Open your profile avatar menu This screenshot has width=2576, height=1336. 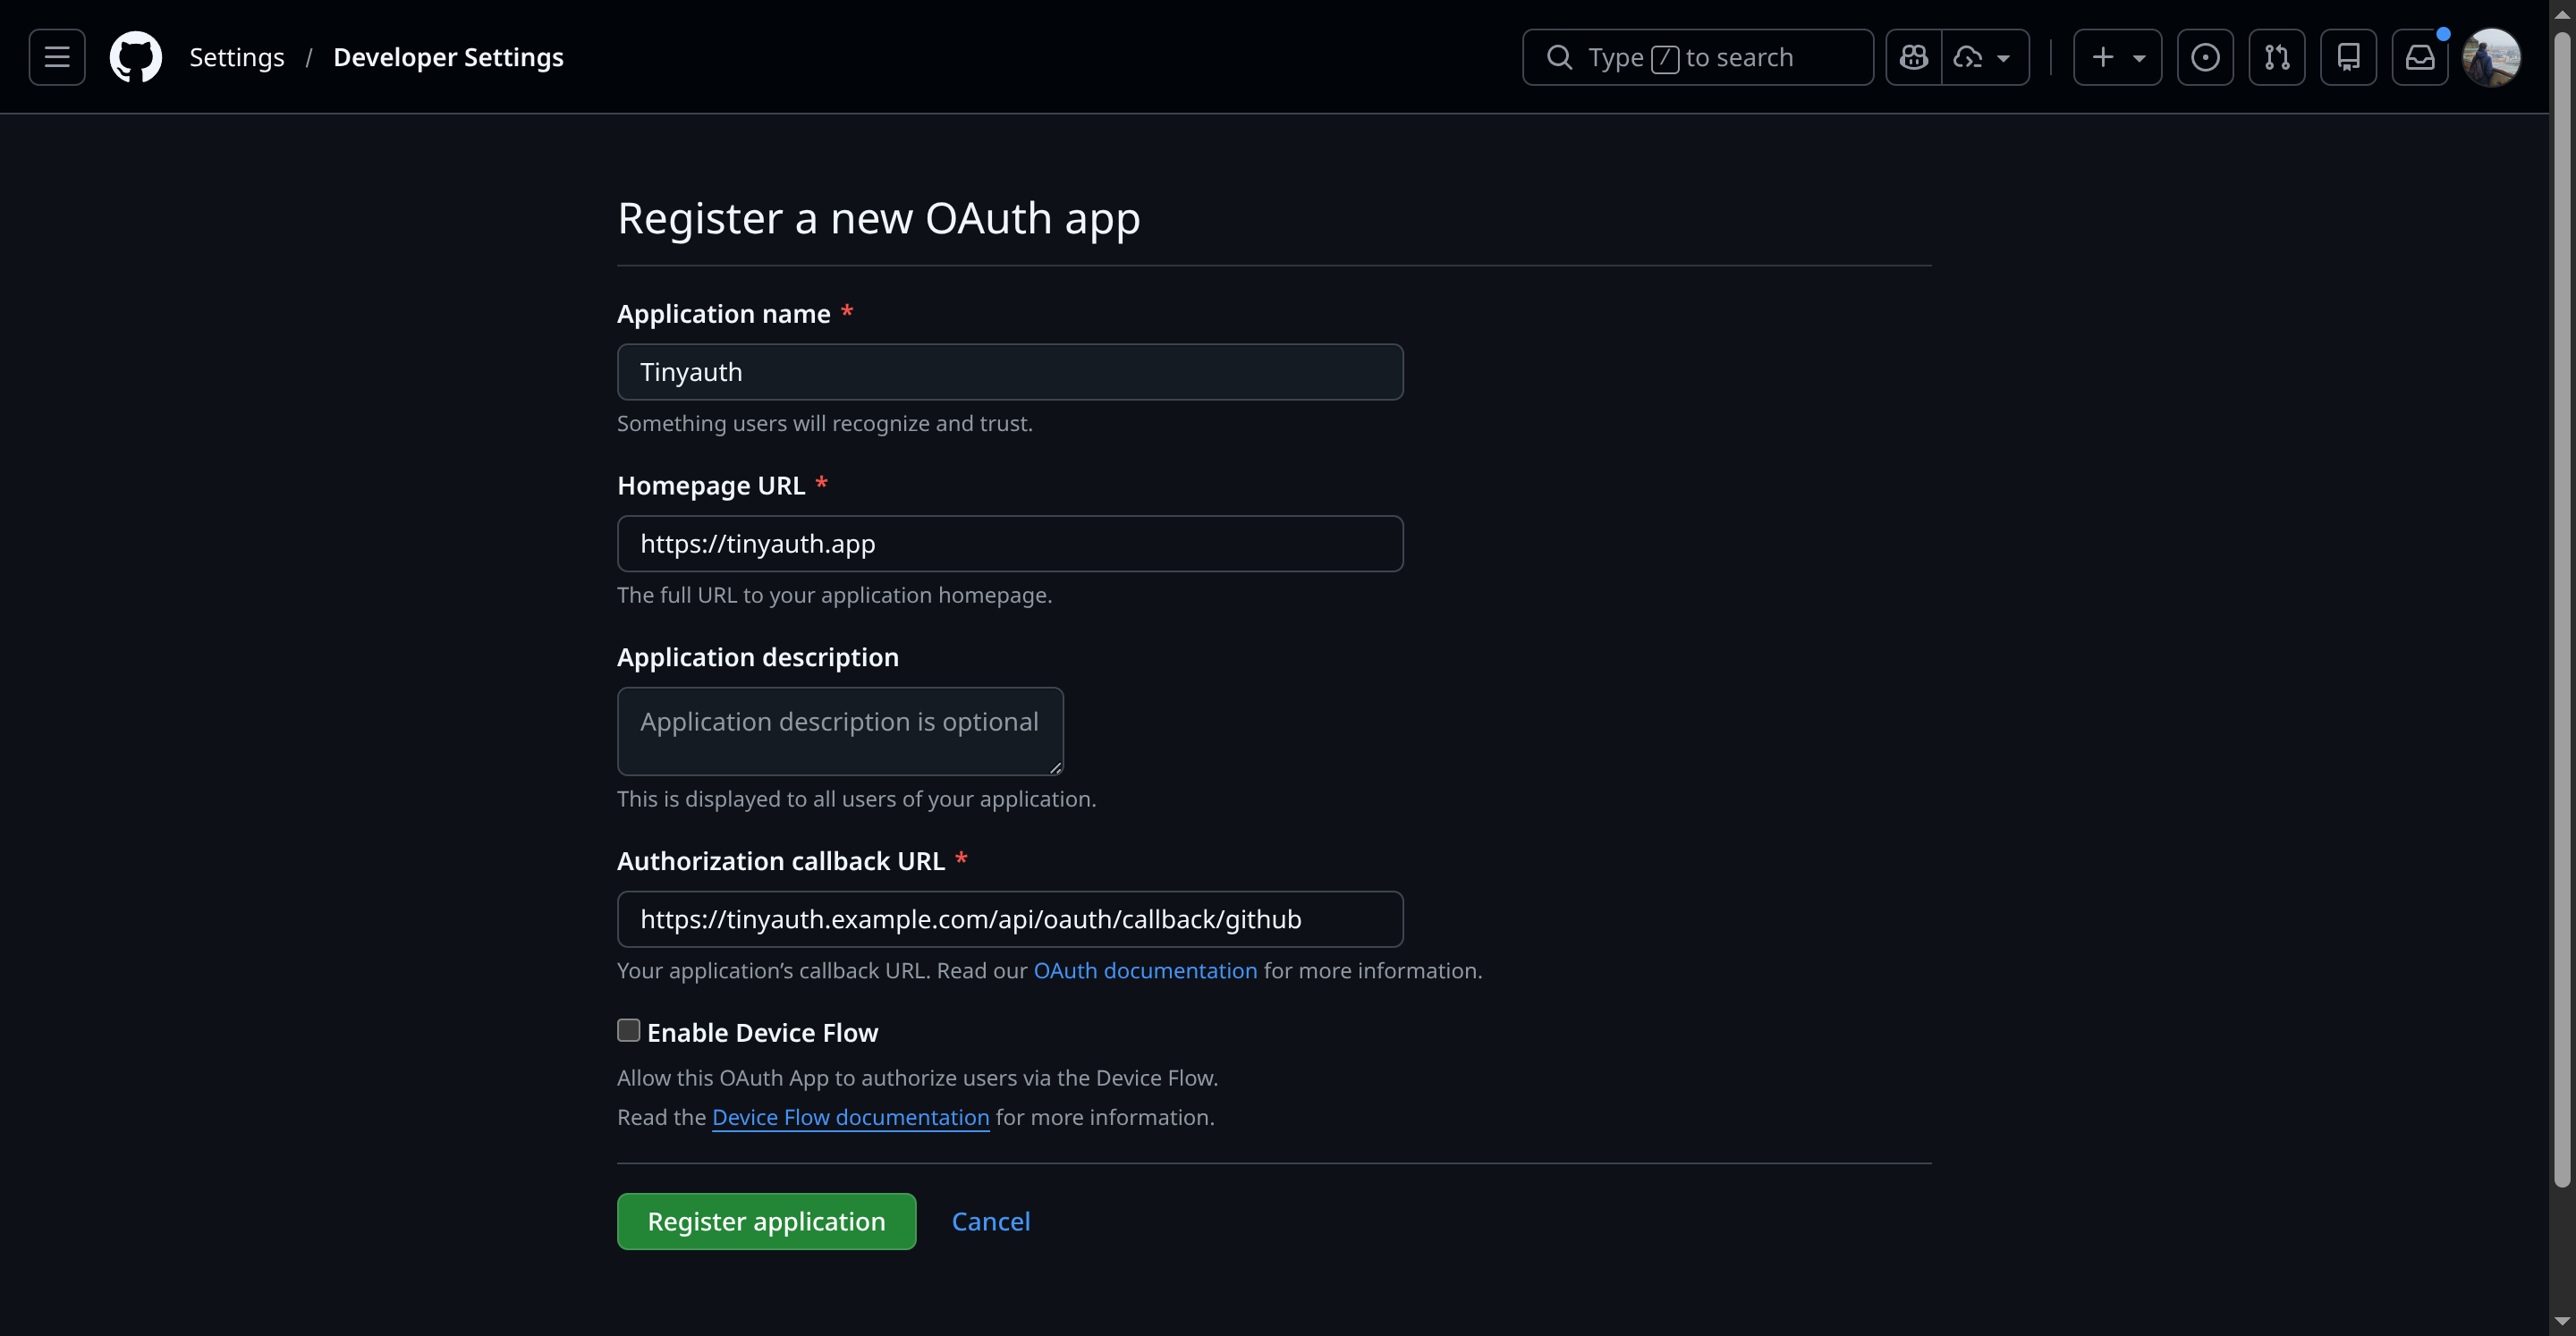(x=2493, y=57)
